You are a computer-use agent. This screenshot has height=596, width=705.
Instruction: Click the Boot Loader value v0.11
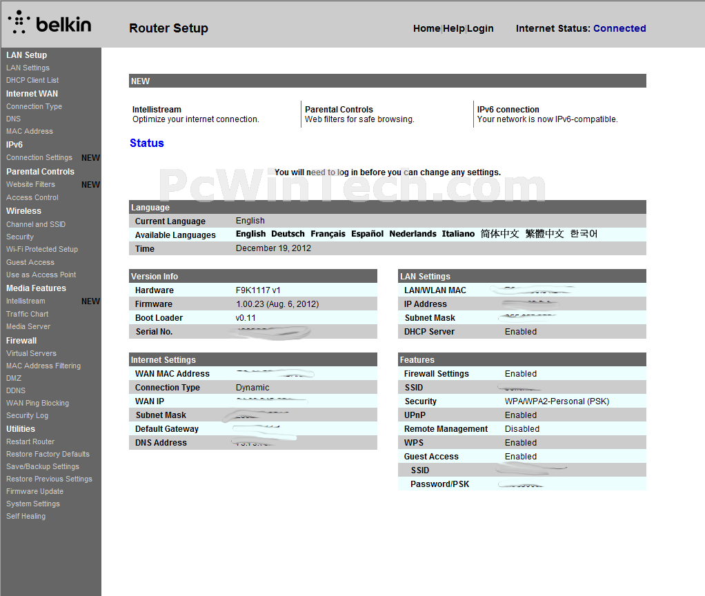(x=246, y=318)
